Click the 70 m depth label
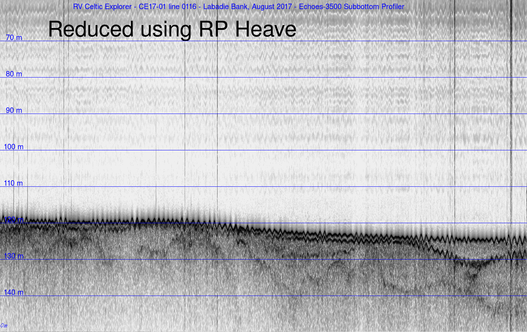Viewport: 527px width, 332px height. pyautogui.click(x=14, y=37)
